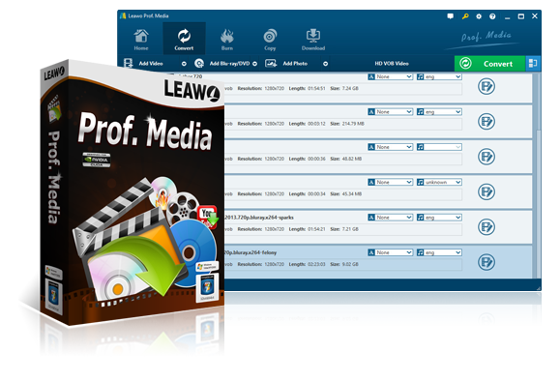Open subtitle dropdown for 214.79 MB row
560x382 pixels.
tap(391, 112)
